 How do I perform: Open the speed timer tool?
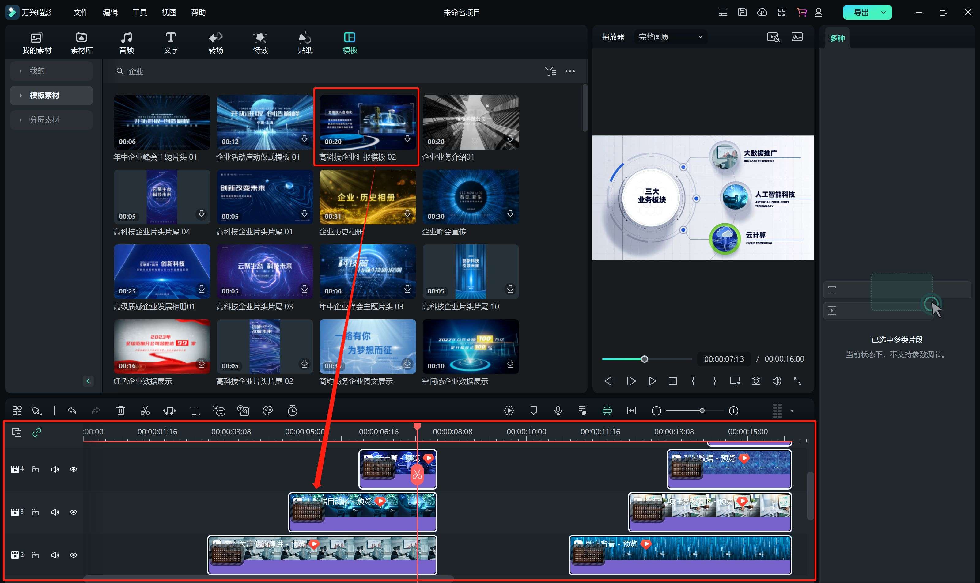[x=293, y=411]
